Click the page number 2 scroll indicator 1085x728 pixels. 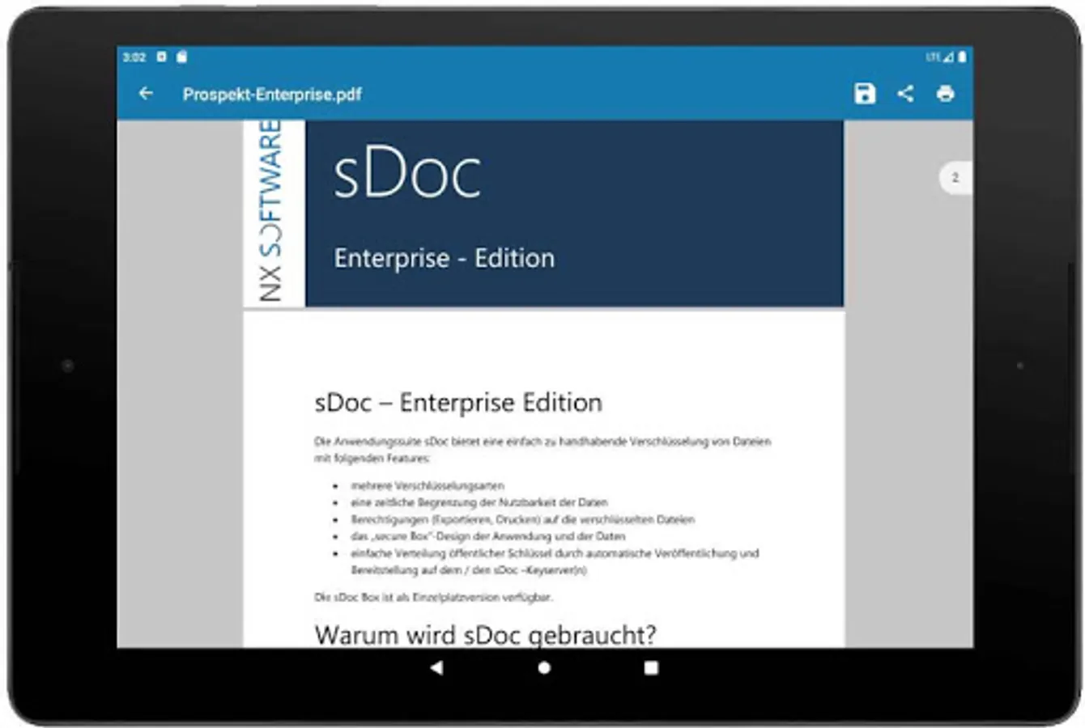[955, 178]
